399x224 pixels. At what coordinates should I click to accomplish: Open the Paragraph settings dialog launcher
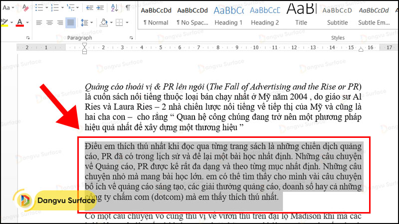(x=131, y=38)
